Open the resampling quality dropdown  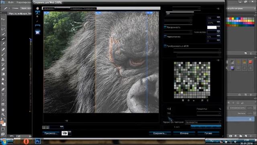click(209, 114)
